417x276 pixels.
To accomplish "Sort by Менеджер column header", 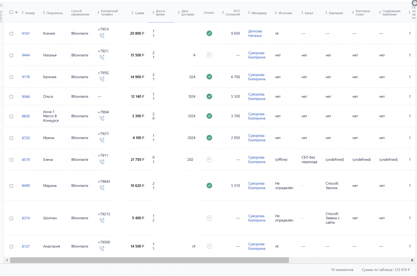I will pos(259,13).
